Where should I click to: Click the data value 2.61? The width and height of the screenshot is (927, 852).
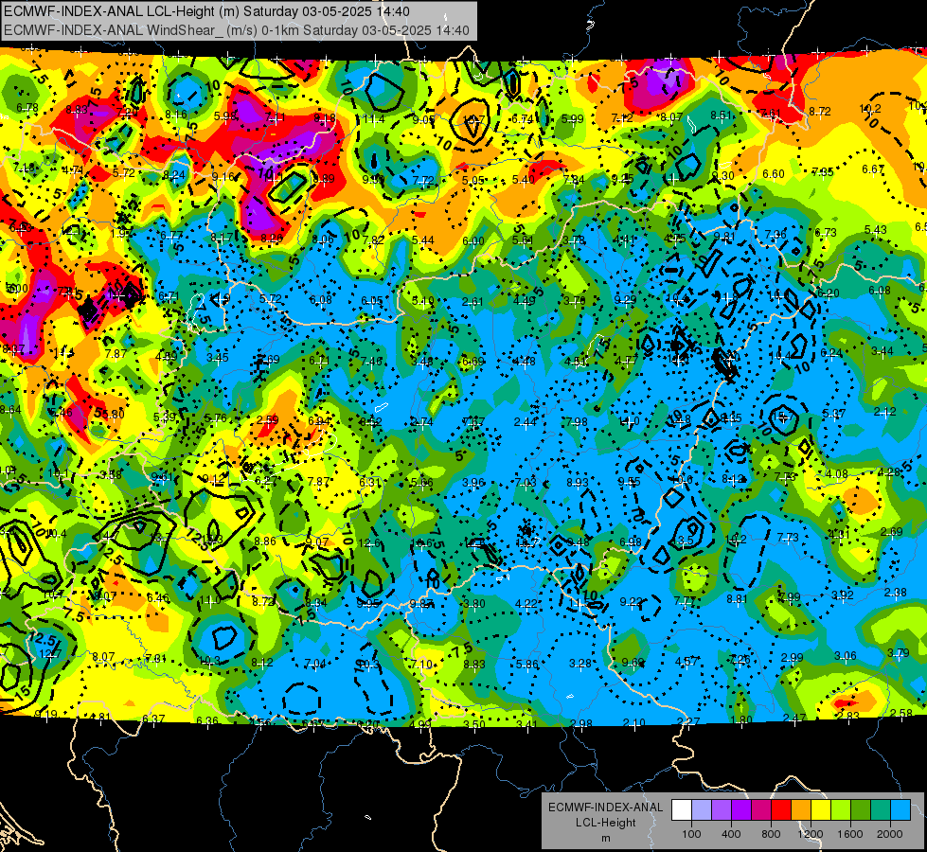click(472, 302)
